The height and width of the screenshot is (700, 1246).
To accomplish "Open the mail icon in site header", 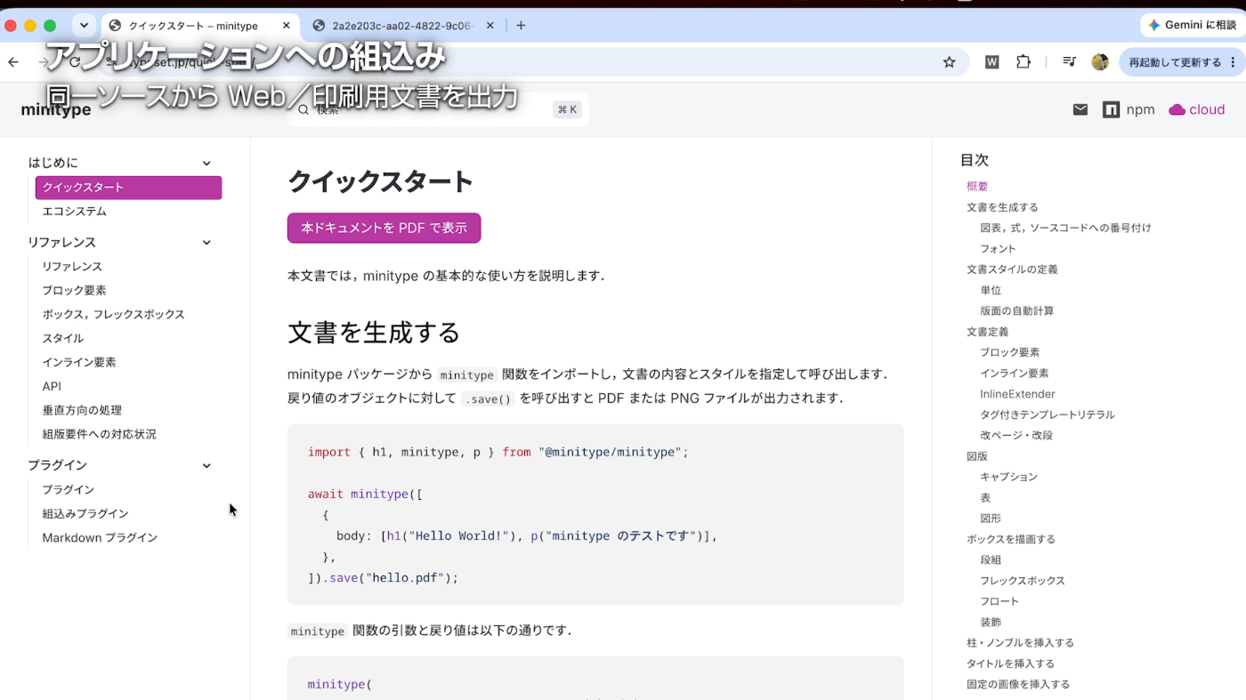I will click(x=1080, y=109).
